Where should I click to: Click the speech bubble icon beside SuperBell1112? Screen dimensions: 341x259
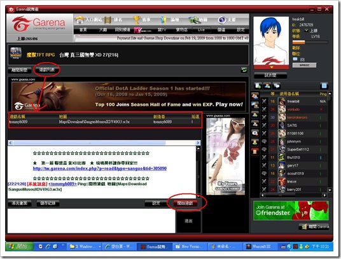[x=264, y=150]
